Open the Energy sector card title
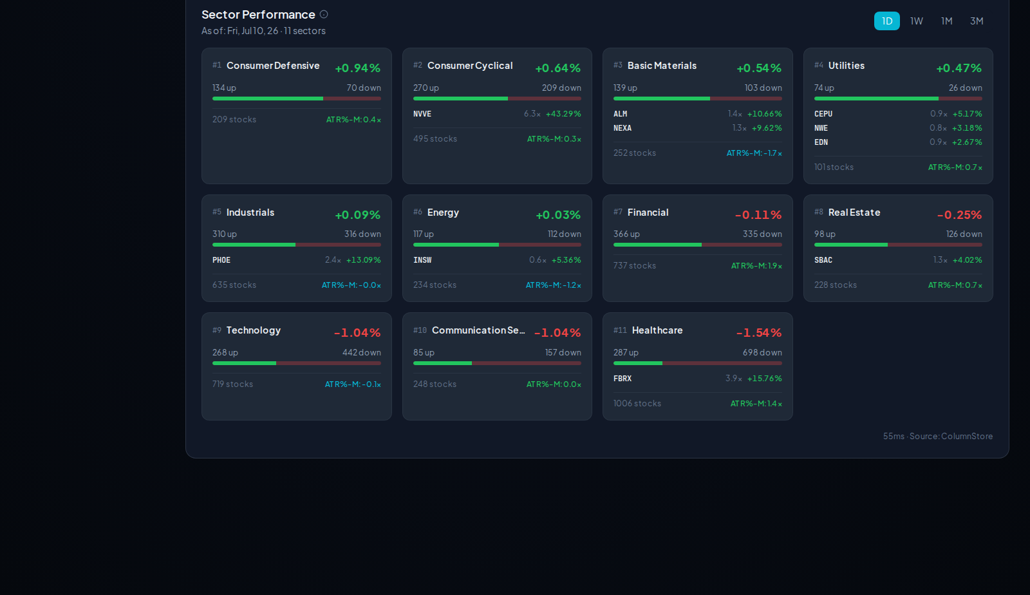The image size is (1030, 595). [x=443, y=212]
